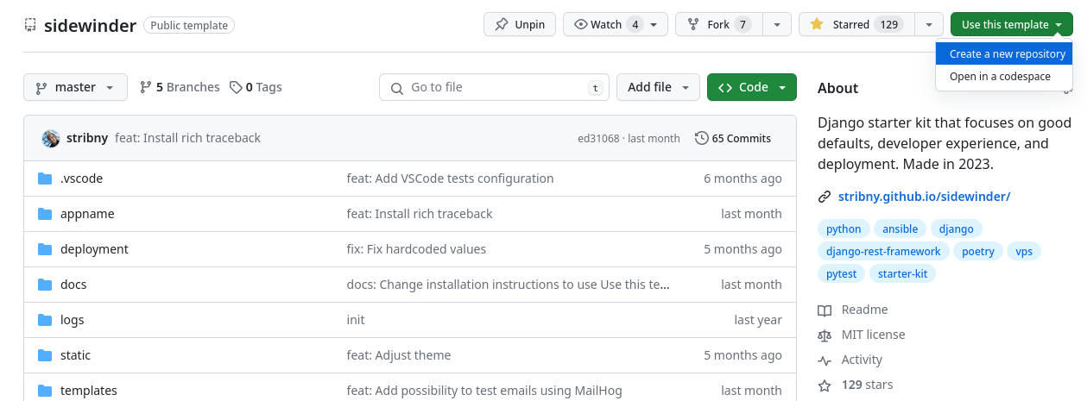This screenshot has height=401, width=1087.
Task: Click the Activity pulse icon
Action: pyautogui.click(x=825, y=360)
